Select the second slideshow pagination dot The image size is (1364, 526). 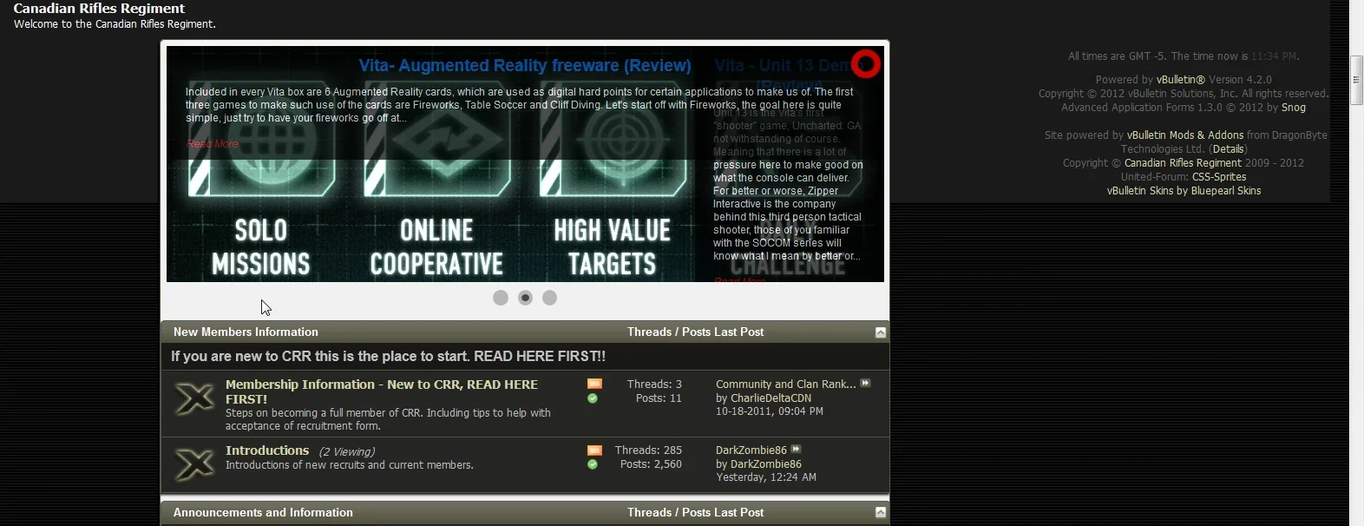[x=525, y=298]
